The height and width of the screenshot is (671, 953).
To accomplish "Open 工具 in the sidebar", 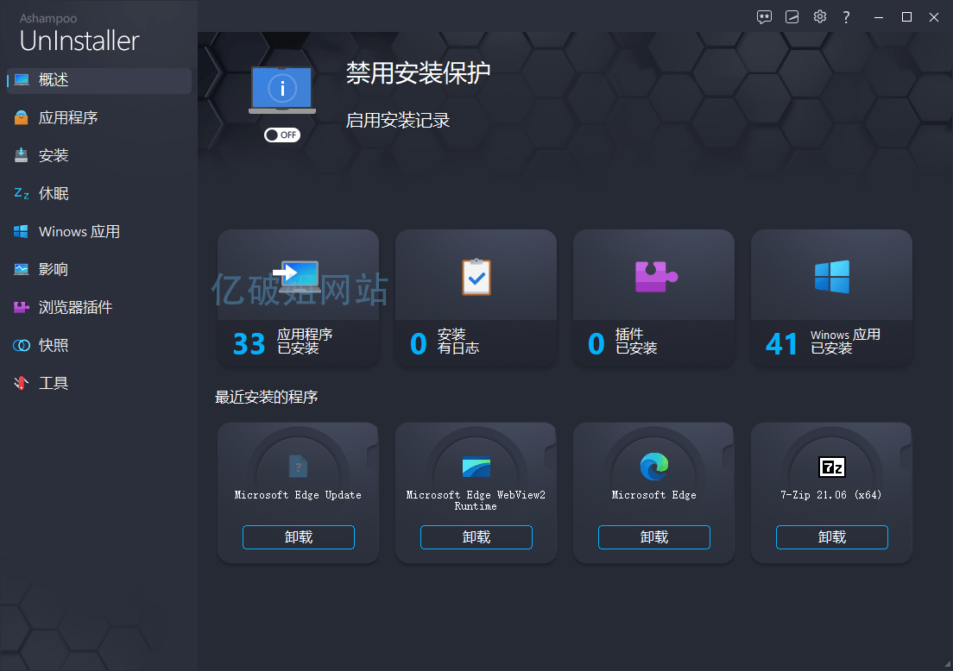I will click(54, 384).
